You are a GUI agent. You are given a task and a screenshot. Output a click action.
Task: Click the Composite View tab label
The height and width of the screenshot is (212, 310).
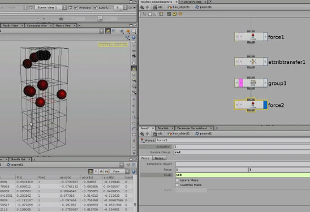tap(37, 25)
